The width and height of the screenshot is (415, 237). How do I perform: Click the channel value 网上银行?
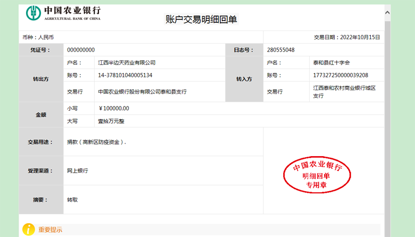coord(77,171)
